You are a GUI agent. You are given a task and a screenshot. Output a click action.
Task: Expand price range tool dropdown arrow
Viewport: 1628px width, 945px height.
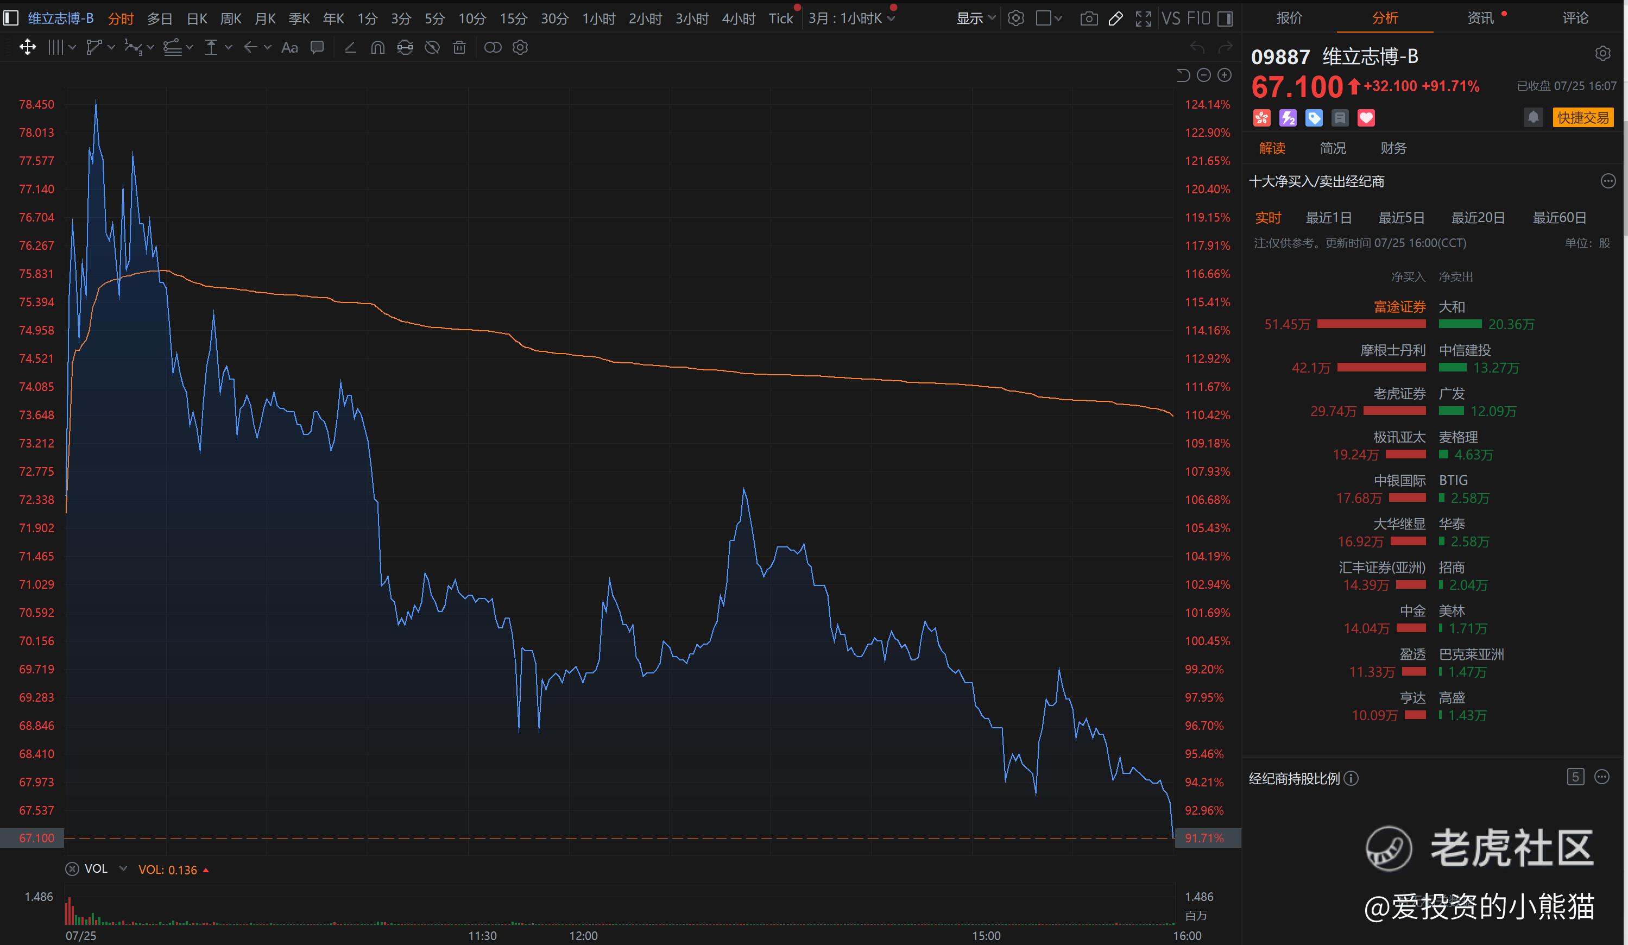click(228, 47)
